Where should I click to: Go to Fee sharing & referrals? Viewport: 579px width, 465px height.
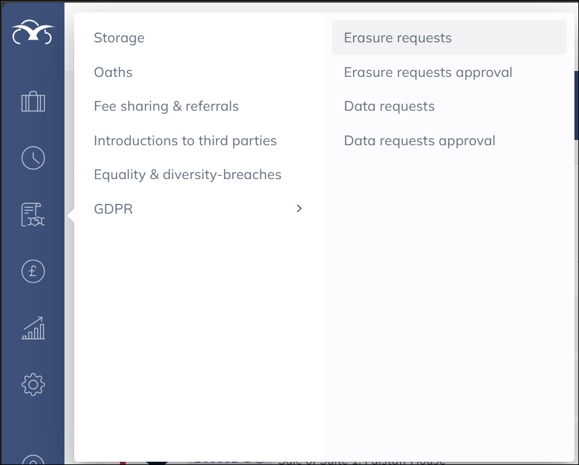pos(166,106)
